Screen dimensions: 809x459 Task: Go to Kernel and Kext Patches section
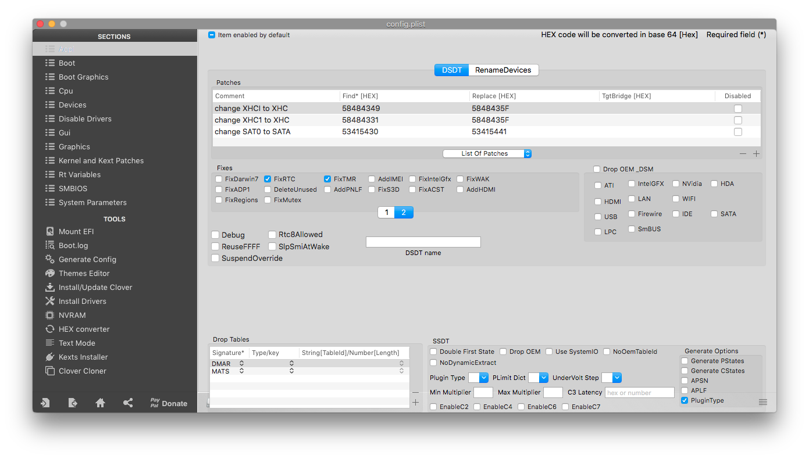(101, 160)
